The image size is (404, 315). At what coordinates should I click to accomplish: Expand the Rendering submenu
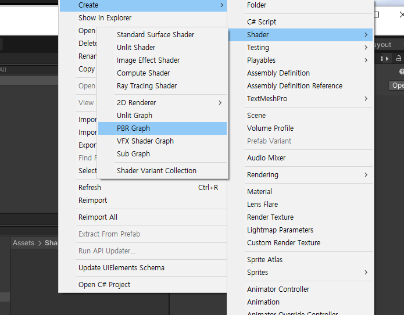click(x=301, y=174)
